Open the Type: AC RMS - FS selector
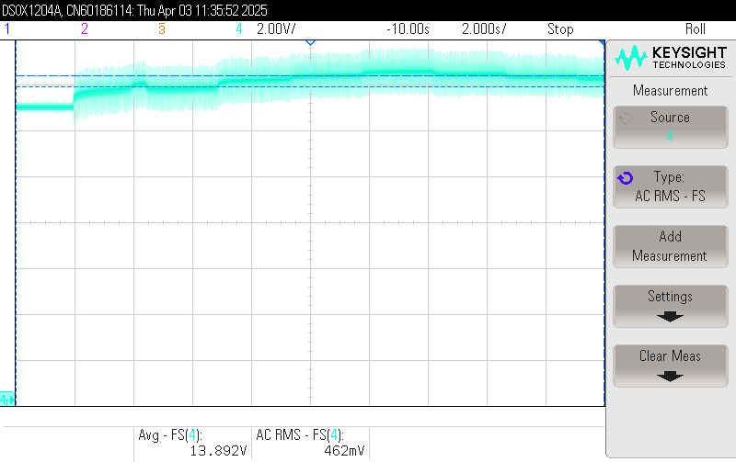Screen dimensions: 736x462 point(670,186)
